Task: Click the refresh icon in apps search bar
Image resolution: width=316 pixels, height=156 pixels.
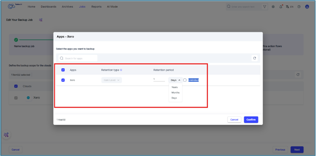Action: coord(254,58)
